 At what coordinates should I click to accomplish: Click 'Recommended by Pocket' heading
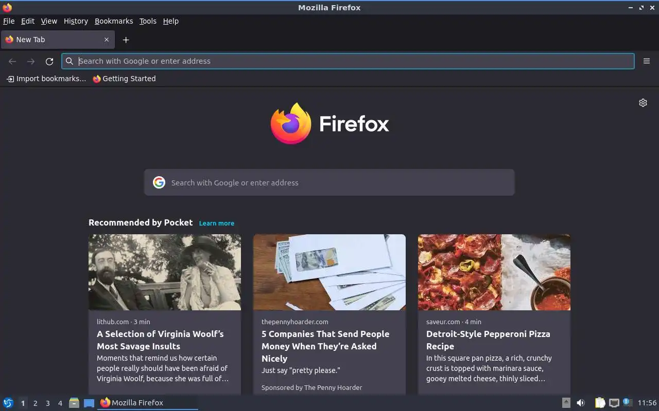tap(141, 222)
